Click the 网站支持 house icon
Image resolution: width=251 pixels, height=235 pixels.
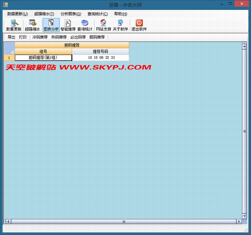103,25
